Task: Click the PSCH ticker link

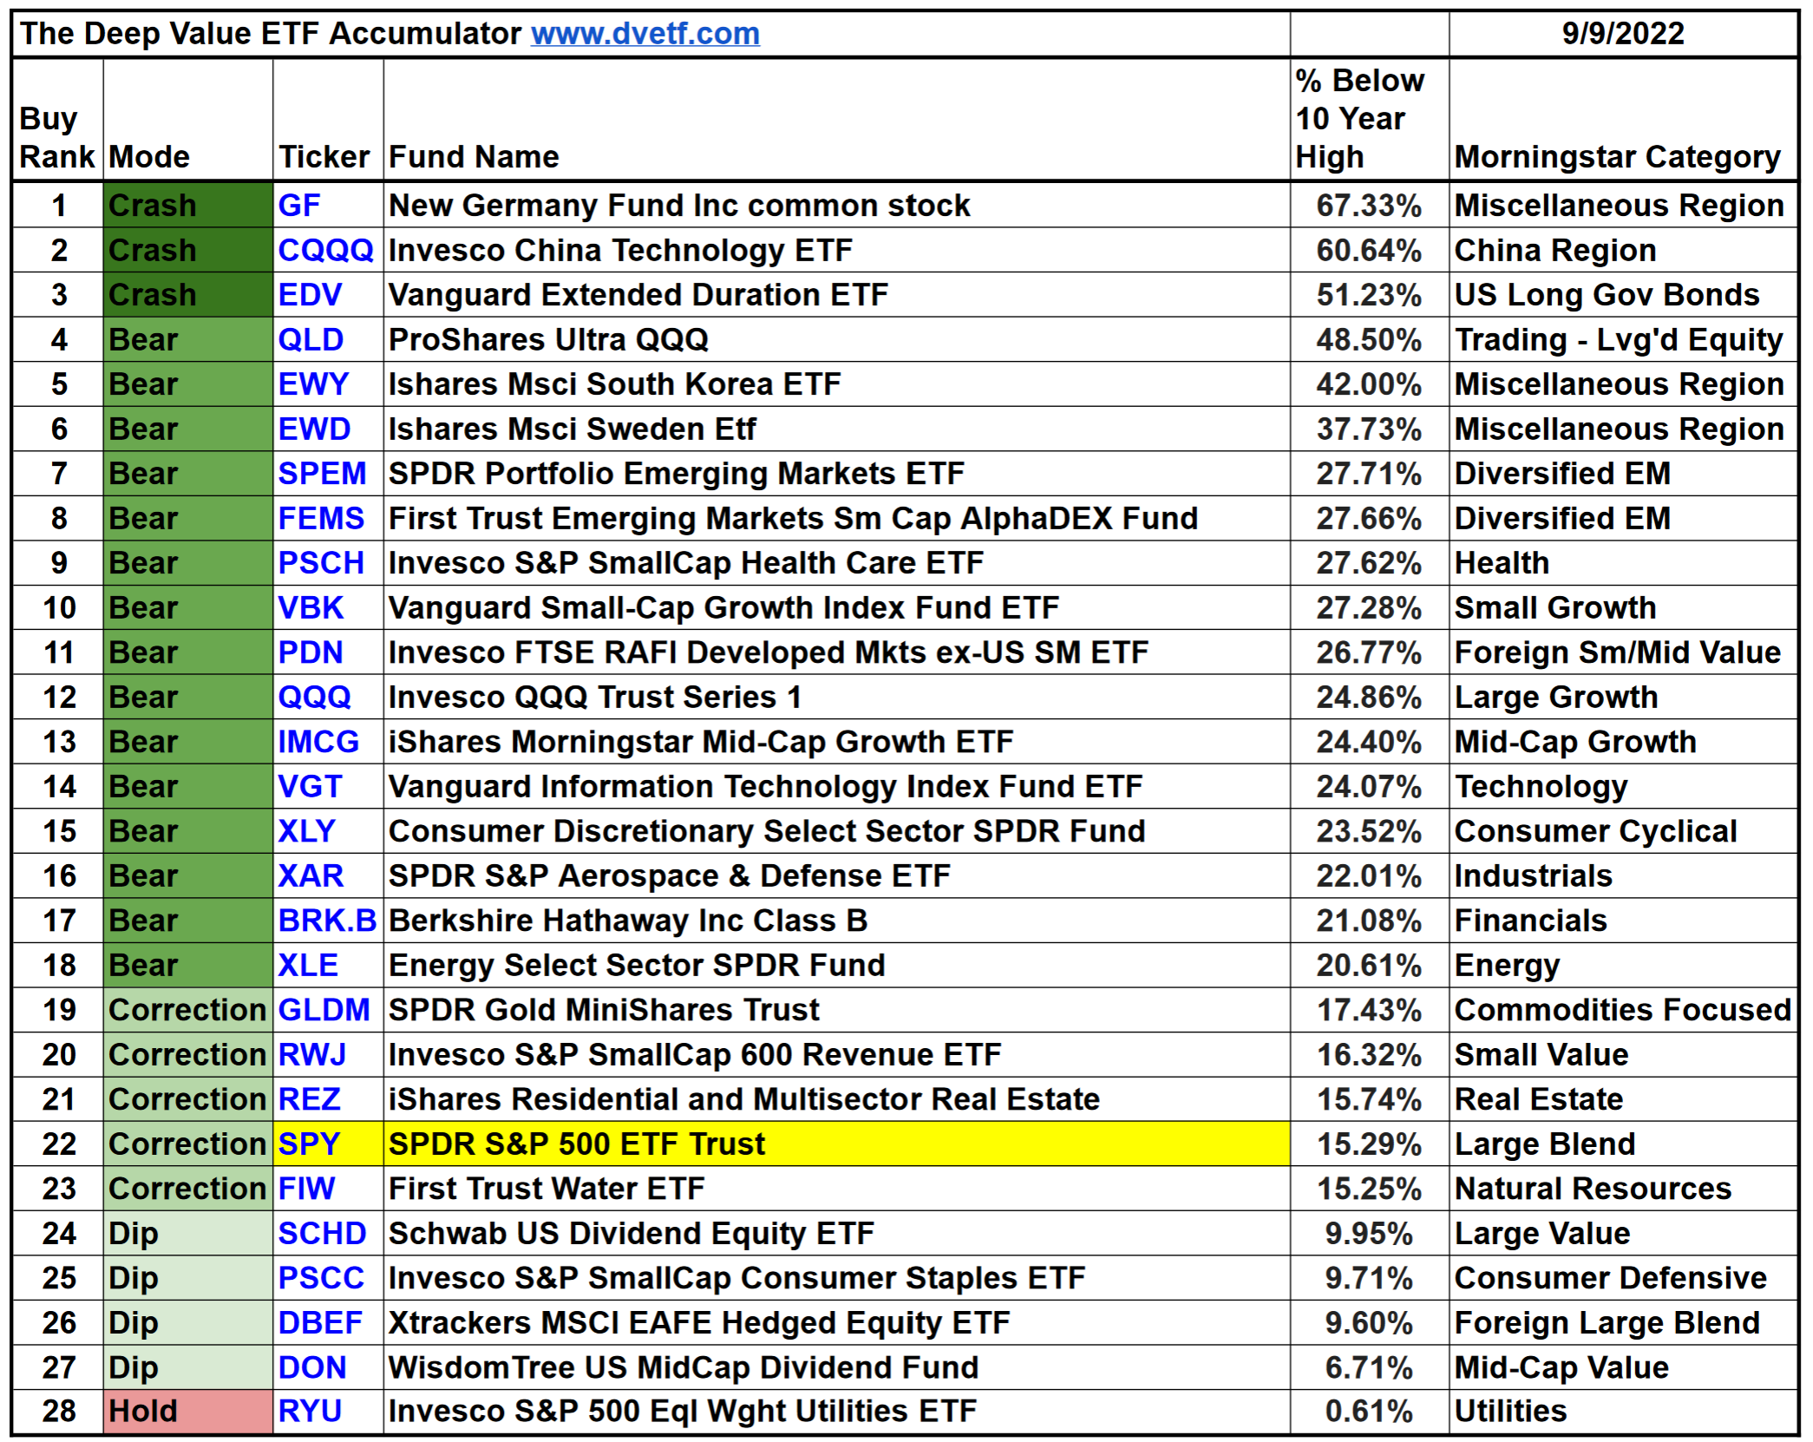Action: (321, 563)
